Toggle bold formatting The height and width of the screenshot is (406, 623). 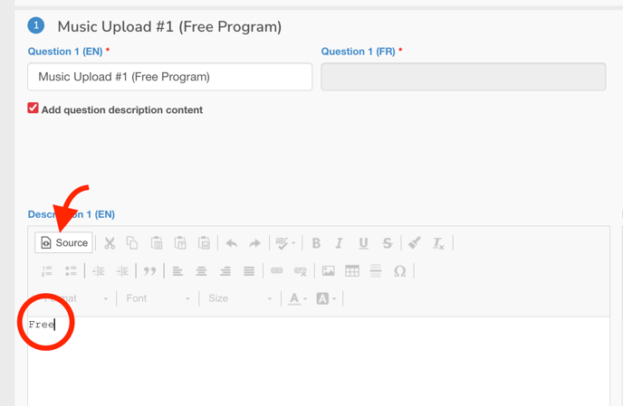316,242
